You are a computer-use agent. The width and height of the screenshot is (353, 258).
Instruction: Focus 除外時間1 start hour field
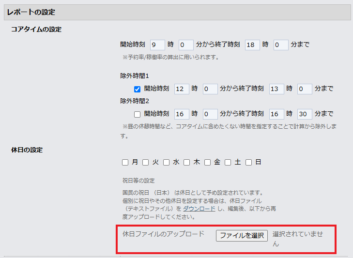tap(181, 89)
